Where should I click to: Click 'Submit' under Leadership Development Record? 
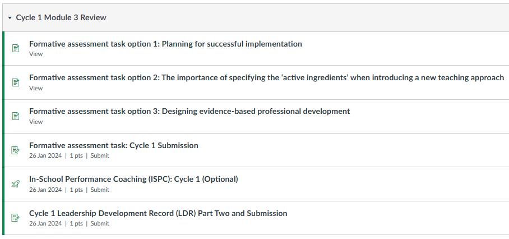point(100,223)
